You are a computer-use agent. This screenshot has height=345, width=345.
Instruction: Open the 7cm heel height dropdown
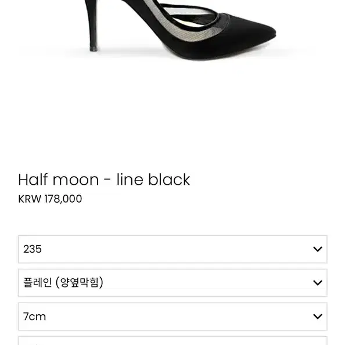[x=172, y=317]
